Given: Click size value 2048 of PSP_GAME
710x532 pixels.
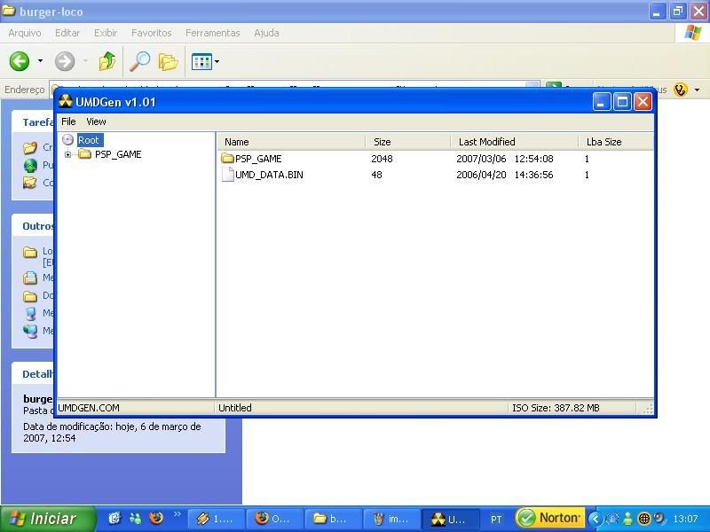Looking at the screenshot, I should tap(382, 159).
